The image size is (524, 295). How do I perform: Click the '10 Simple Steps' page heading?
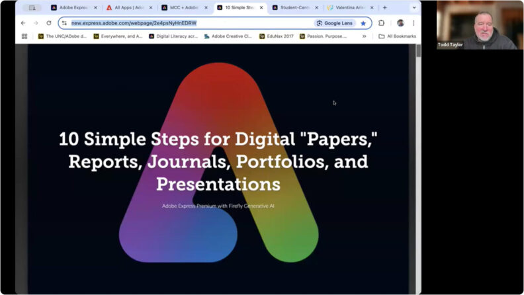point(218,161)
